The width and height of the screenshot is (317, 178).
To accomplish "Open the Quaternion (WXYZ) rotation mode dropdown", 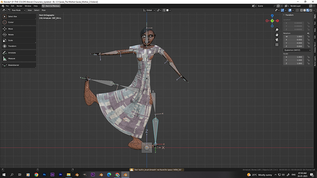I will tap(297, 50).
